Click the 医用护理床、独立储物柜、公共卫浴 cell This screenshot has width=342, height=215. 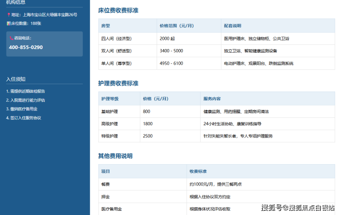coord(278,39)
